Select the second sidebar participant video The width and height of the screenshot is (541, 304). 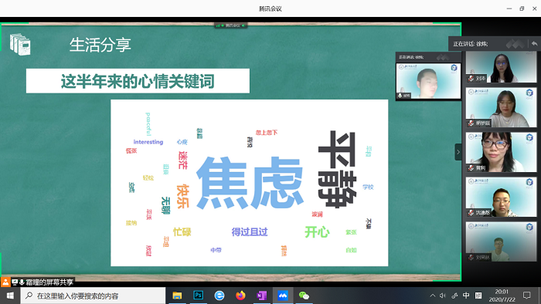click(x=501, y=107)
